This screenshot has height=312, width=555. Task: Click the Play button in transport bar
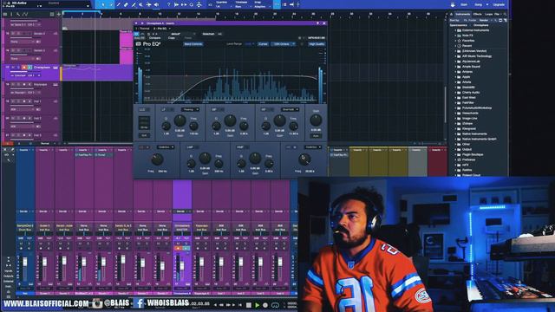258,305
